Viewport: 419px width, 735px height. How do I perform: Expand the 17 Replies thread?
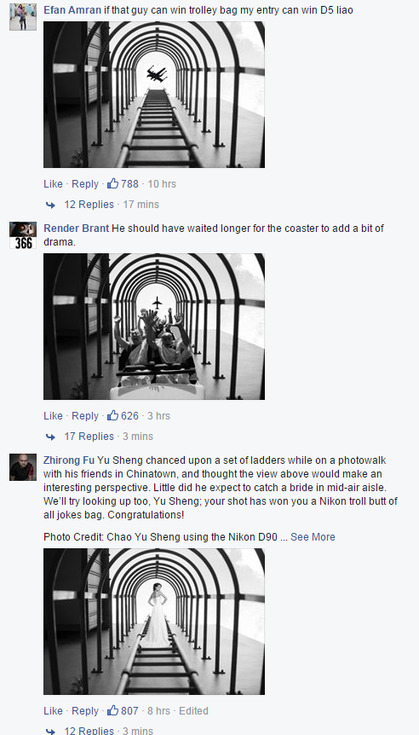(89, 436)
